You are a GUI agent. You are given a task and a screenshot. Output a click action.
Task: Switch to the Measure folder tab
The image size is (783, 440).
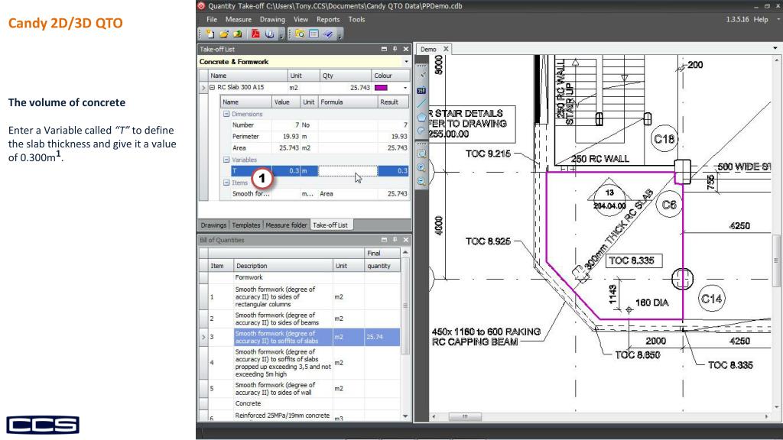(286, 225)
